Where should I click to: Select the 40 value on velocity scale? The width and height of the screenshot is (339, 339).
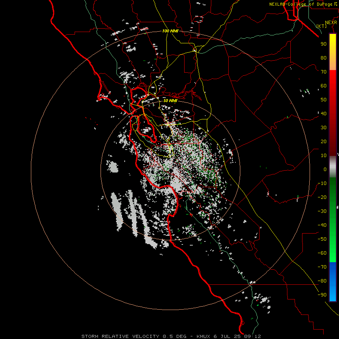324,113
